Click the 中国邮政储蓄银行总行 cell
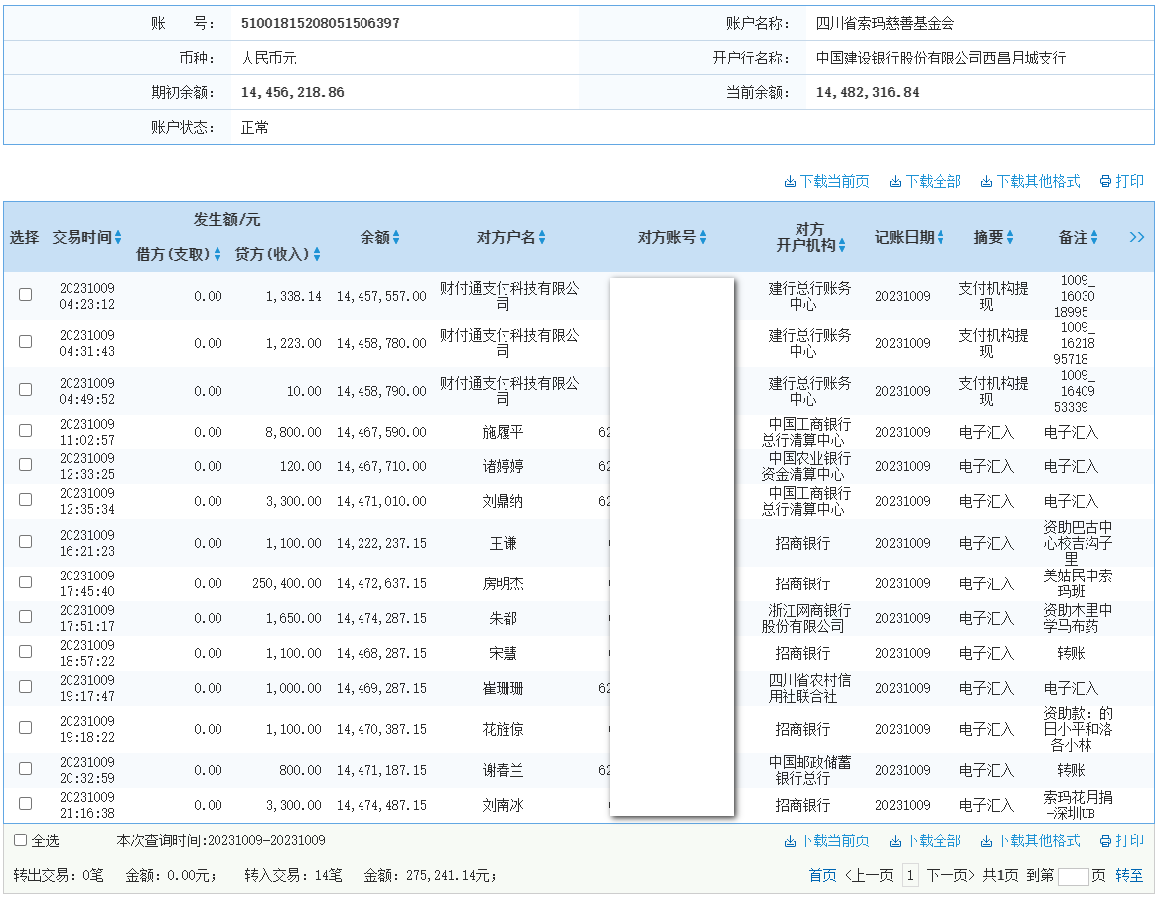The image size is (1159, 899). pos(808,770)
